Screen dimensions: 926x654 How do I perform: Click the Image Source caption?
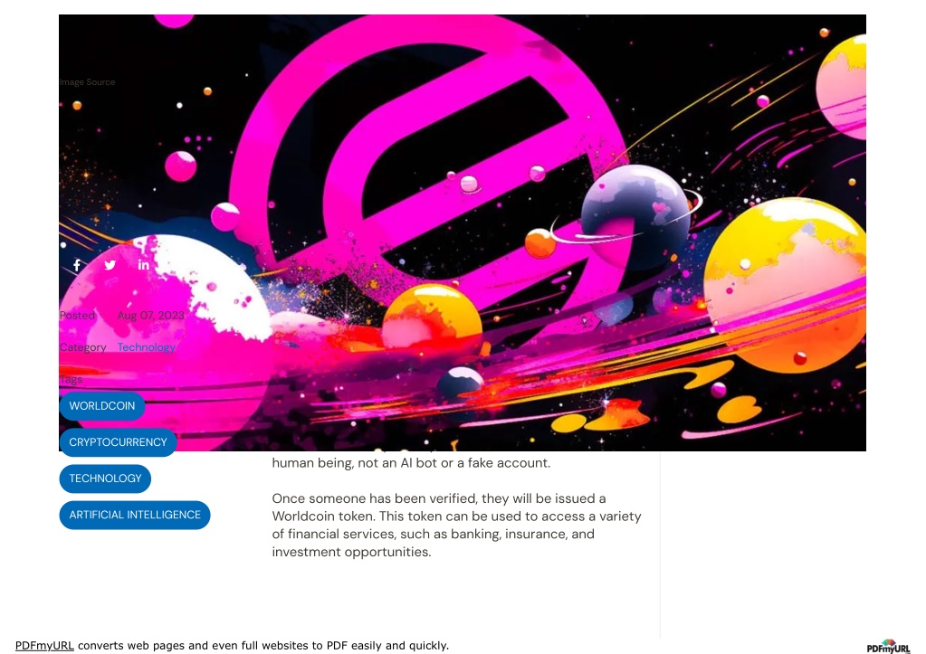click(88, 82)
